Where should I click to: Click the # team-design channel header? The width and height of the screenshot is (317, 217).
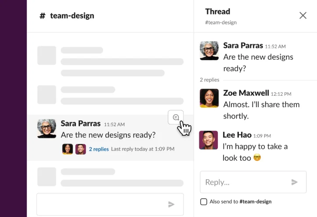tap(67, 16)
